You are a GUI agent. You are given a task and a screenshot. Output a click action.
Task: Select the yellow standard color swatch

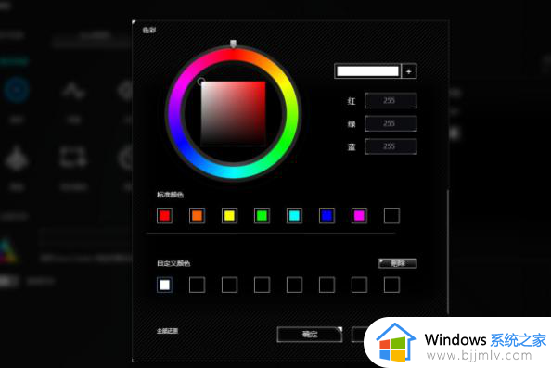pos(229,216)
